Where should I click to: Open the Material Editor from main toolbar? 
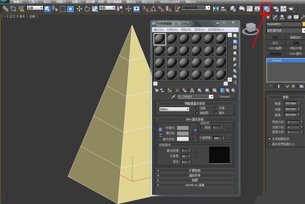(x=266, y=9)
